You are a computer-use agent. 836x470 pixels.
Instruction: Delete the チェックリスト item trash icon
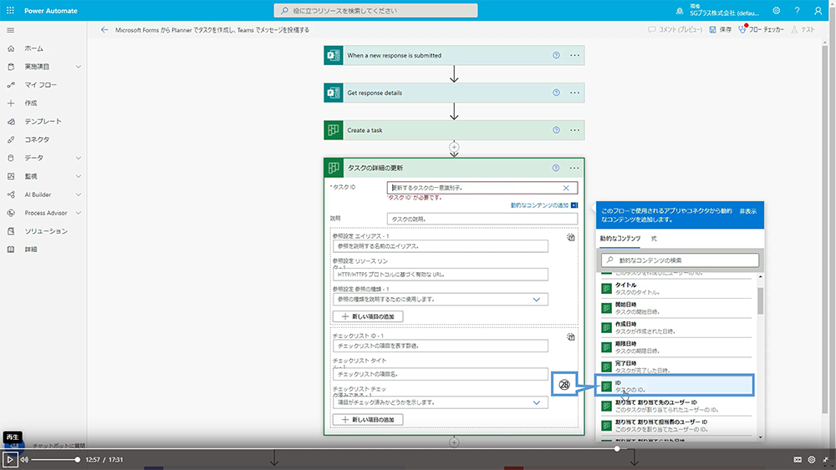point(570,337)
